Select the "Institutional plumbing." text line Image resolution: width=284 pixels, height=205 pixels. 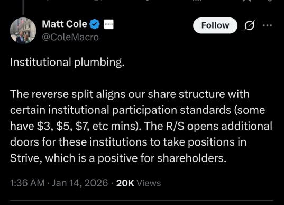click(67, 62)
